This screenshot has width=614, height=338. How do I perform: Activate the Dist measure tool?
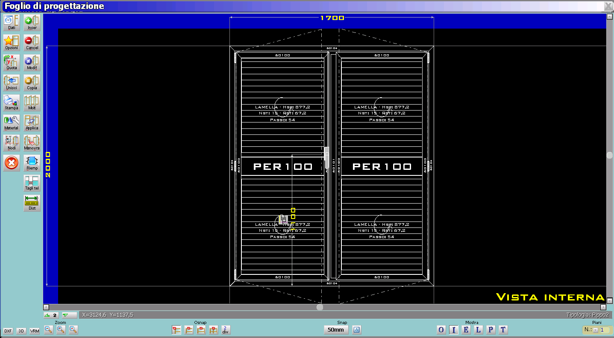click(32, 203)
